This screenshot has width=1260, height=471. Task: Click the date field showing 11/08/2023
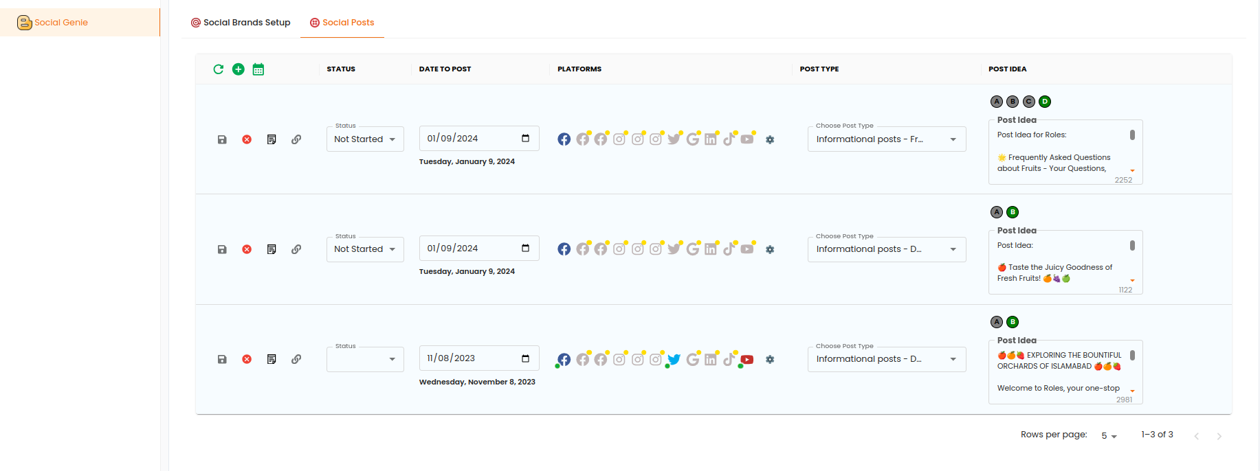coord(472,358)
